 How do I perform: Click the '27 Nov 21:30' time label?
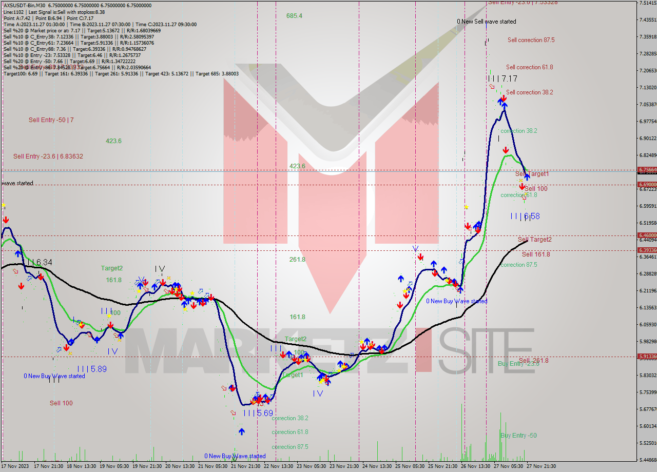pos(542,466)
